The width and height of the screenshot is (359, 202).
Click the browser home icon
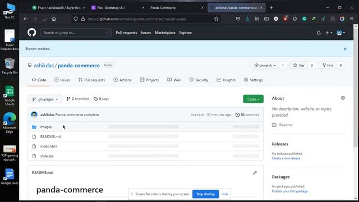54,19
